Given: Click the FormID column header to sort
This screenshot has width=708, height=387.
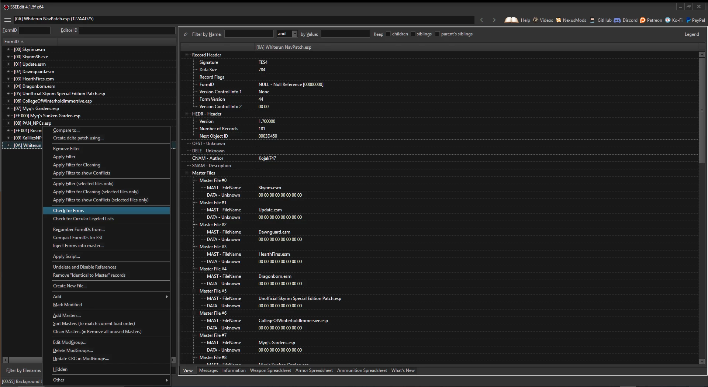Looking at the screenshot, I should tap(30, 42).
